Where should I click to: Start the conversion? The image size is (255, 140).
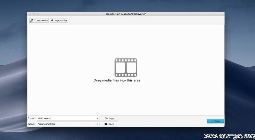[215, 121]
